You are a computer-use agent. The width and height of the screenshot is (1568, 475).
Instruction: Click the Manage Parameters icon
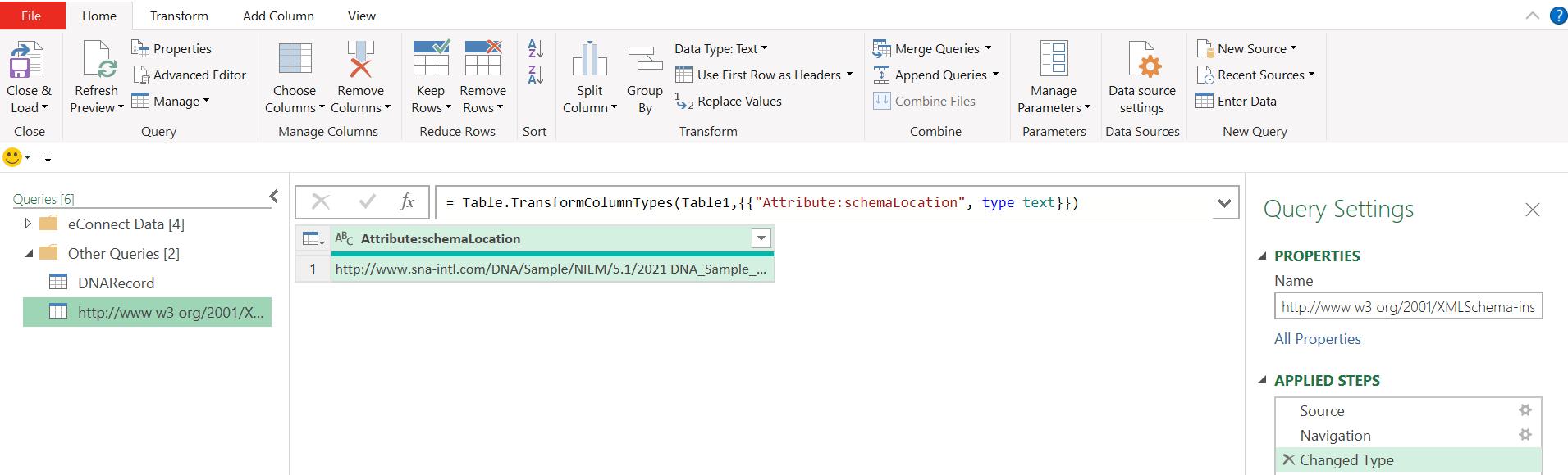click(x=1054, y=59)
